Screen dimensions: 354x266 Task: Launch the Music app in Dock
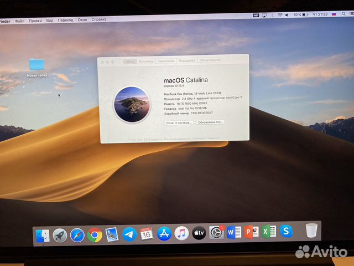click(x=181, y=233)
